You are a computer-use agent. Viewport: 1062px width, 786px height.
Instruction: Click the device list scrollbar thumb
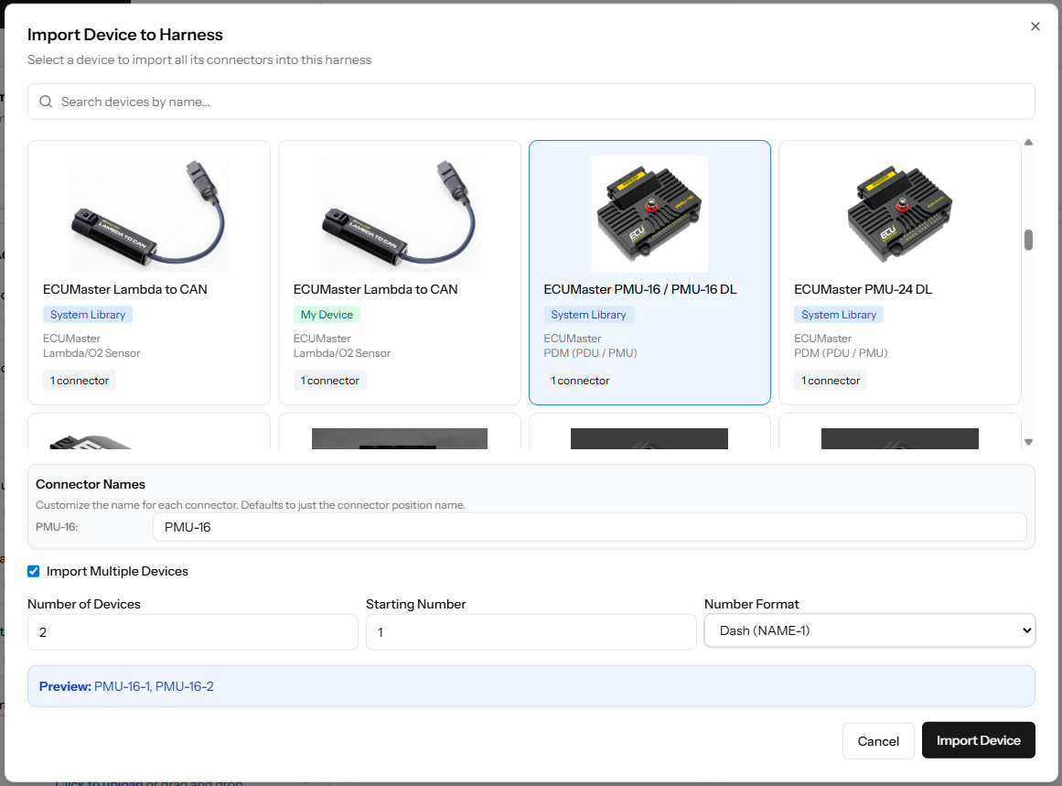tap(1028, 240)
